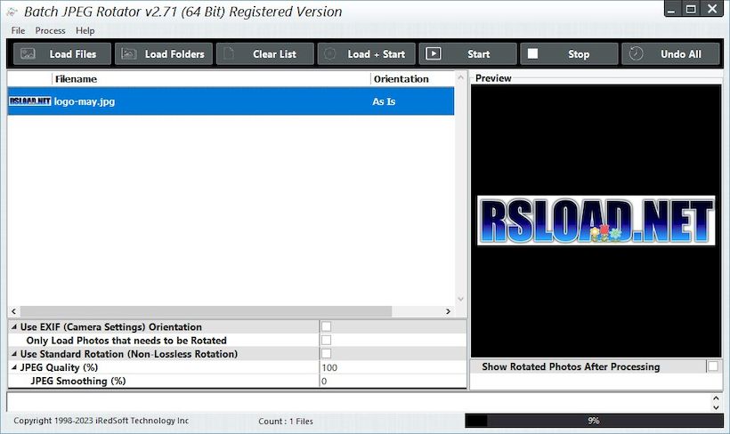This screenshot has height=434, width=730.
Task: Edit the JPEG Quality value 100
Action: pos(393,367)
